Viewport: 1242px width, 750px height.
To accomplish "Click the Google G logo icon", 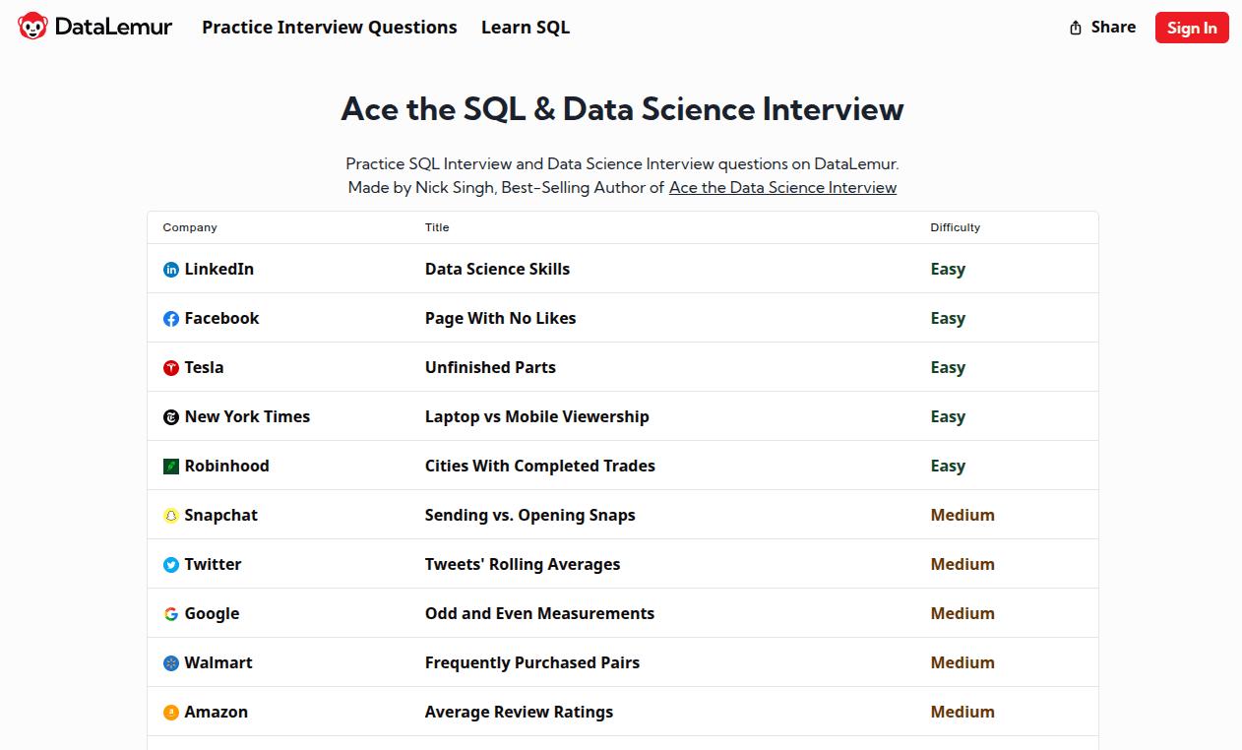I will tap(171, 614).
